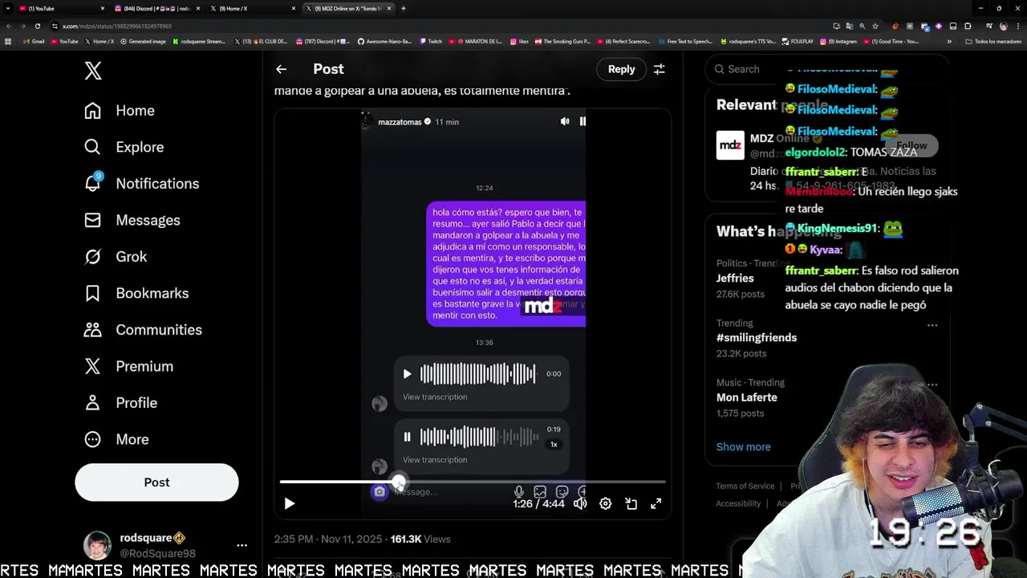Open Messages in the sidebar
Image resolution: width=1027 pixels, height=578 pixels.
132,220
